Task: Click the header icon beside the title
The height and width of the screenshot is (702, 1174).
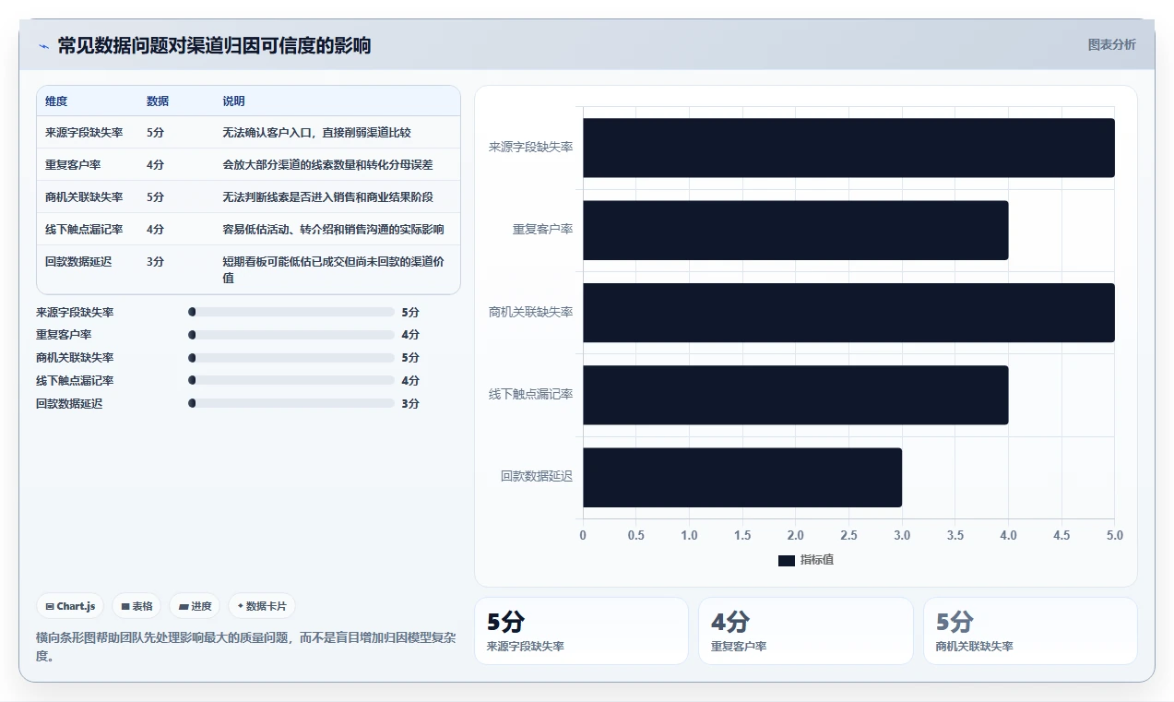Action: 43,45
